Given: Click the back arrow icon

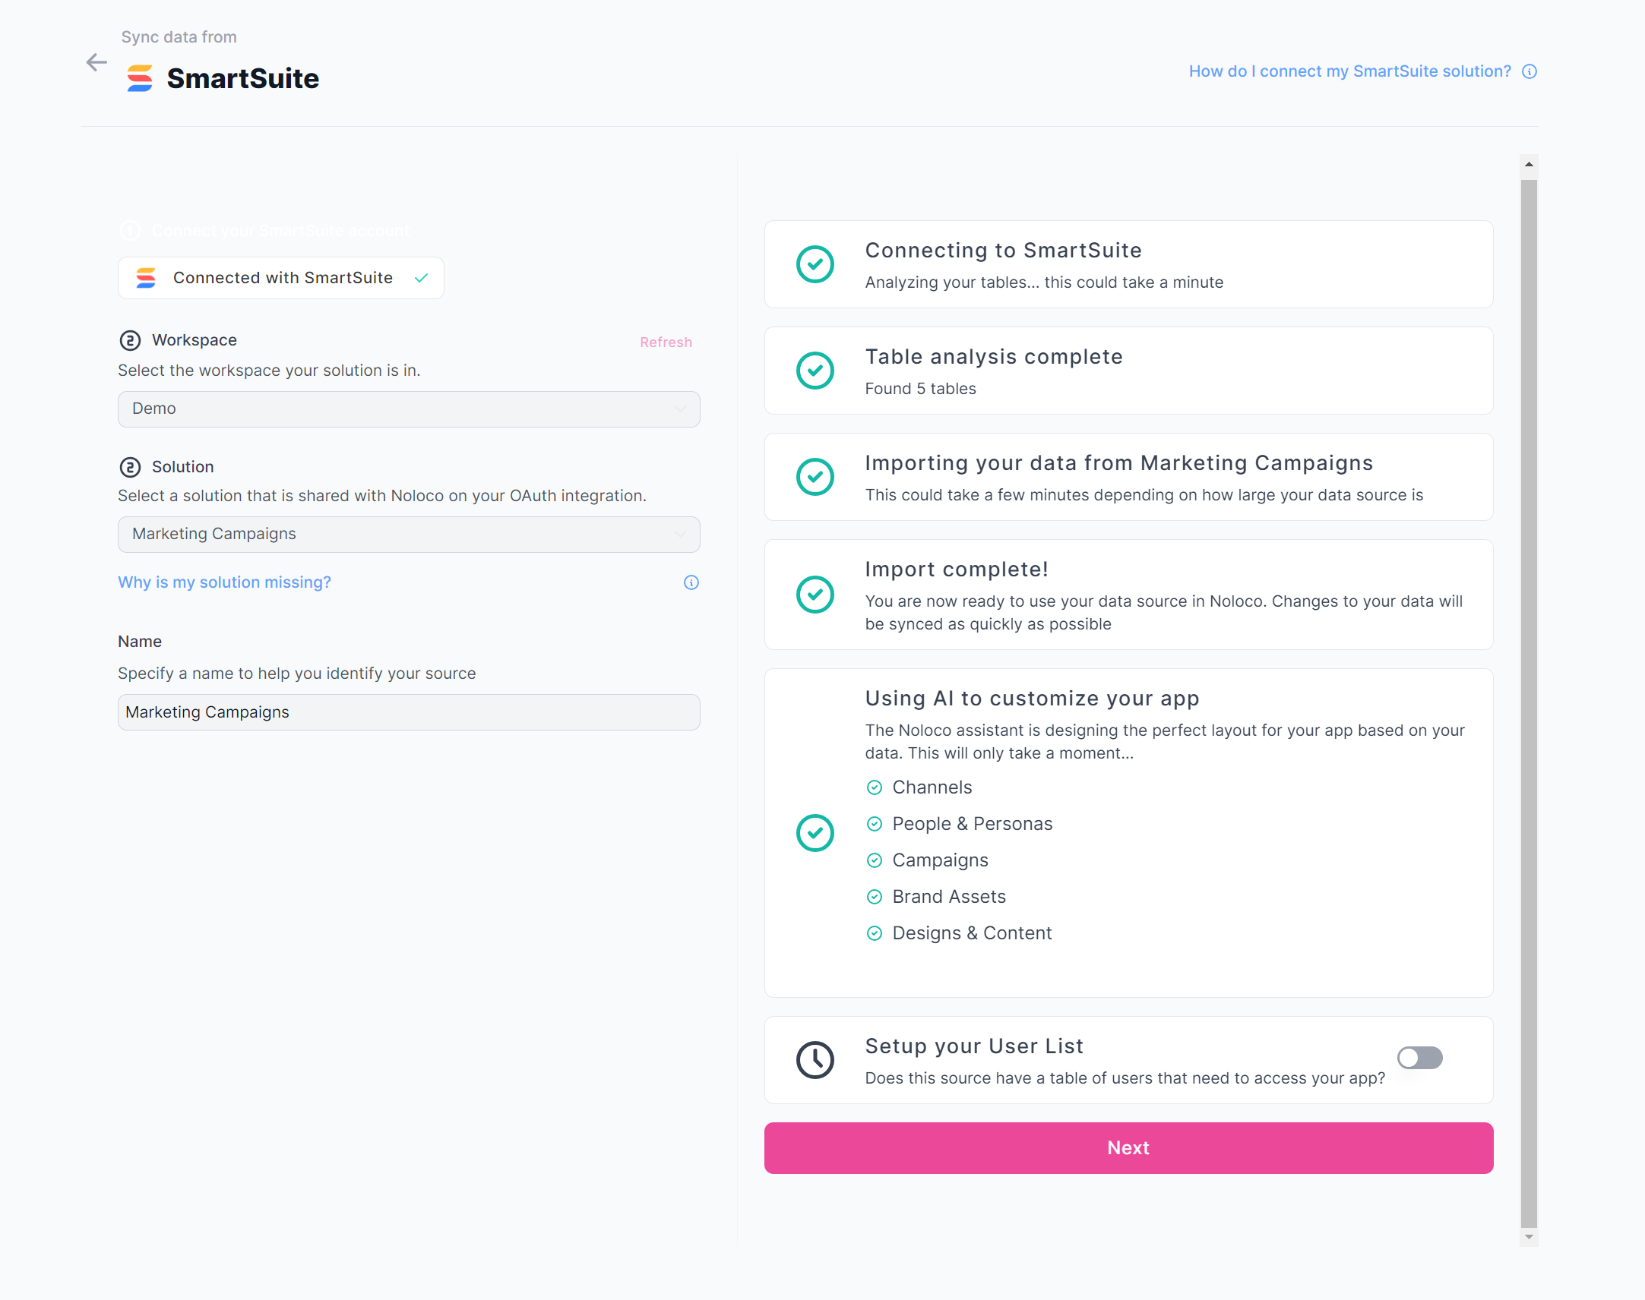Looking at the screenshot, I should (96, 62).
